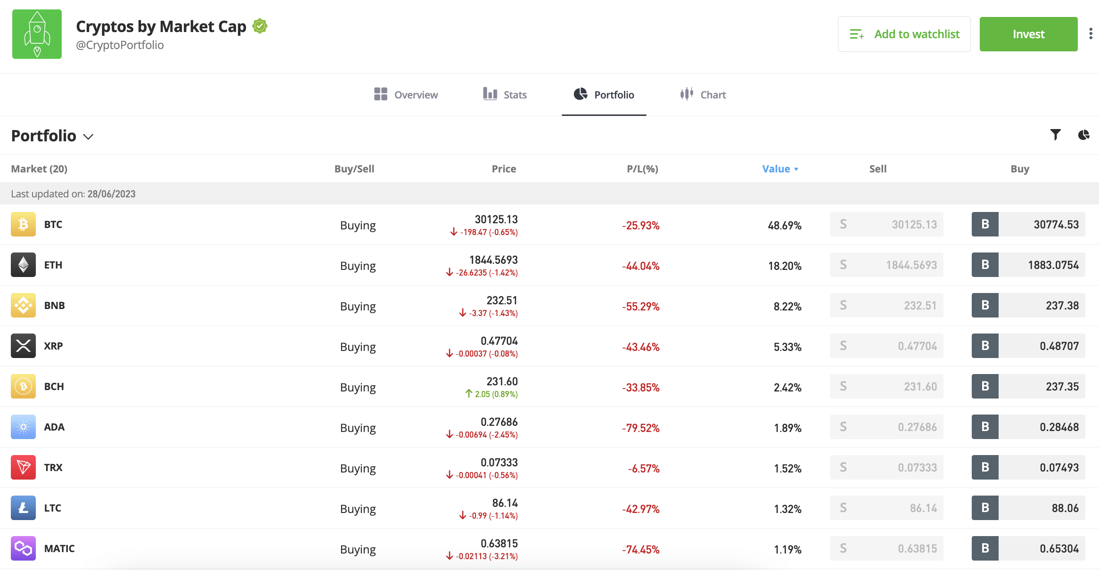The image size is (1099, 570).
Task: Click the BTC coin icon
Action: 23,224
